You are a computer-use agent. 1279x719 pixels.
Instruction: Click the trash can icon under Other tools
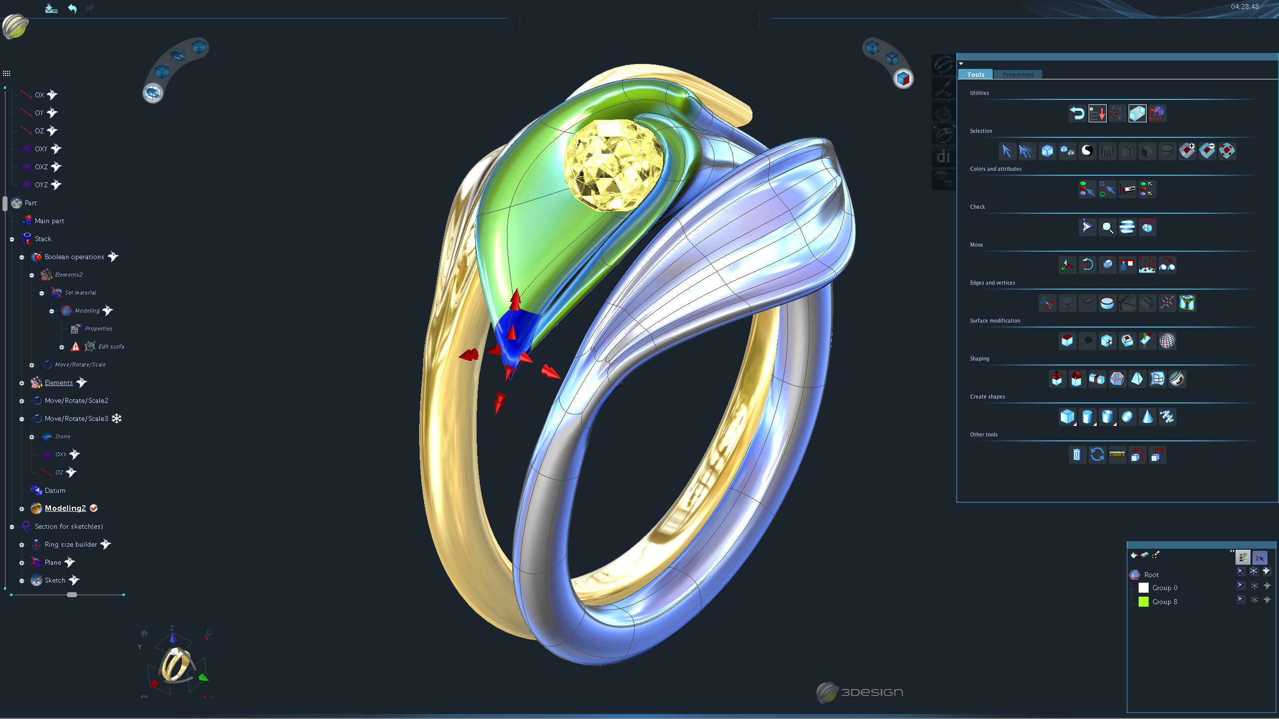(x=1077, y=455)
